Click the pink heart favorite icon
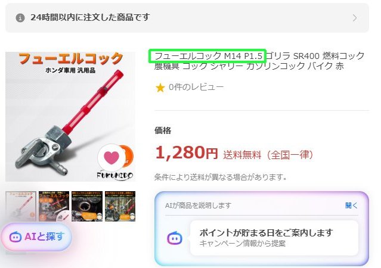Image resolution: width=381 pixels, height=268 pixels. tap(111, 157)
